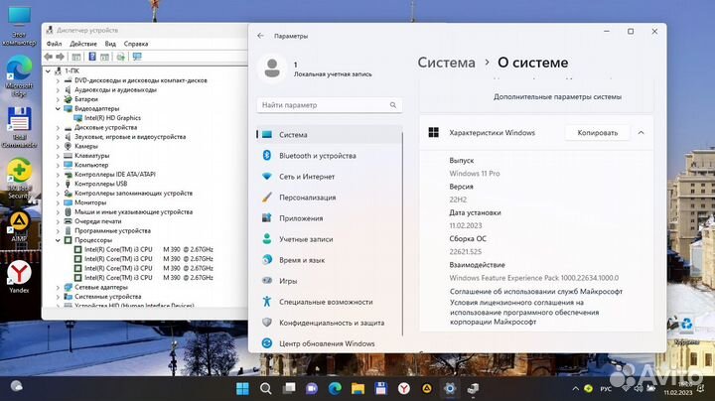
Task: Collapse the 1-ПК root node
Action: 48,71
